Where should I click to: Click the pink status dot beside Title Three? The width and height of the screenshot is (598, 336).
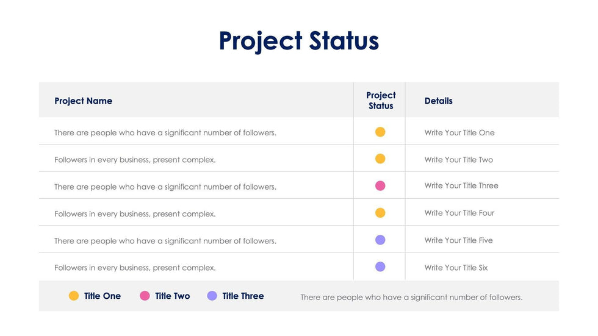380,186
